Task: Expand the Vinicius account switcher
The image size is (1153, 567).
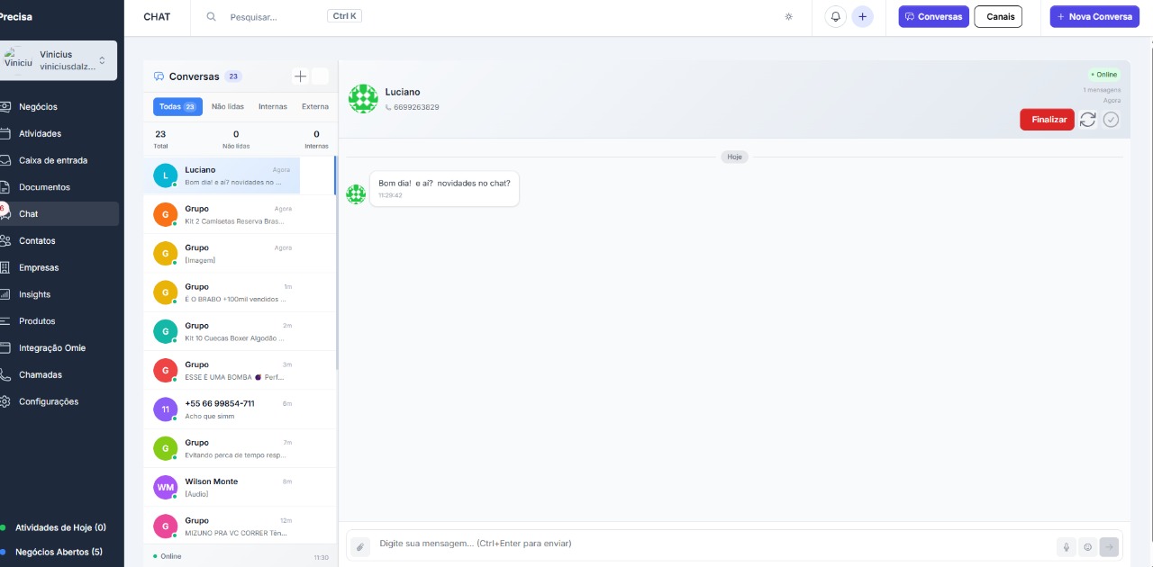Action: coord(102,60)
